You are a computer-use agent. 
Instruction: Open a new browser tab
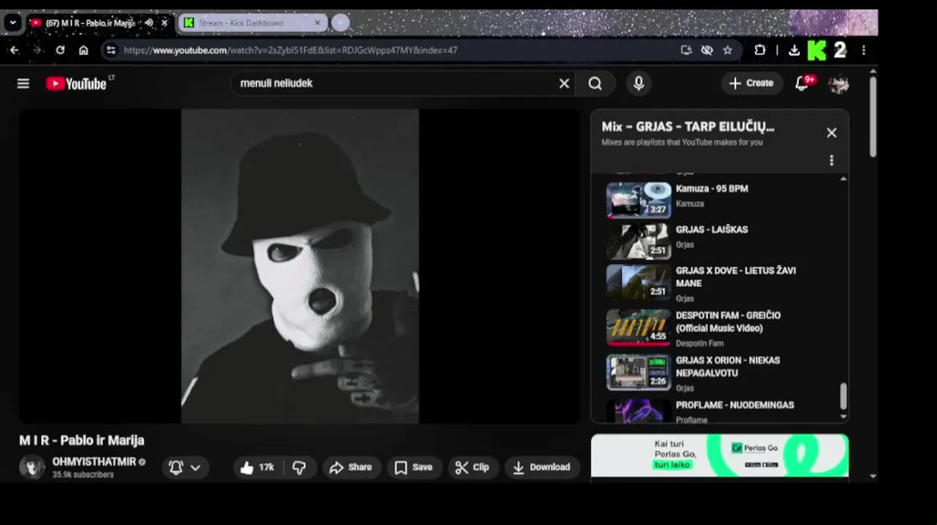click(340, 23)
